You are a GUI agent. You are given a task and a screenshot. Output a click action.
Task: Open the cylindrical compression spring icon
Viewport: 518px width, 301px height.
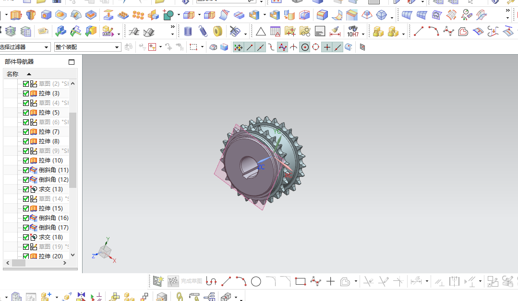click(188, 31)
